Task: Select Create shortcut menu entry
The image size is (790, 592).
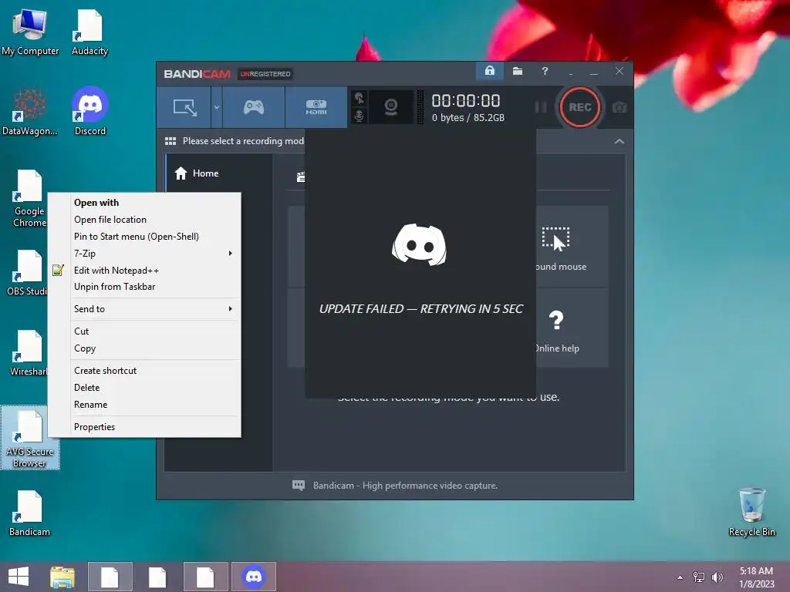Action: pyautogui.click(x=144, y=371)
